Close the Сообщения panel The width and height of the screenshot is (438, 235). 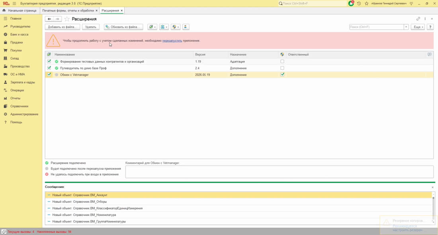point(432,187)
